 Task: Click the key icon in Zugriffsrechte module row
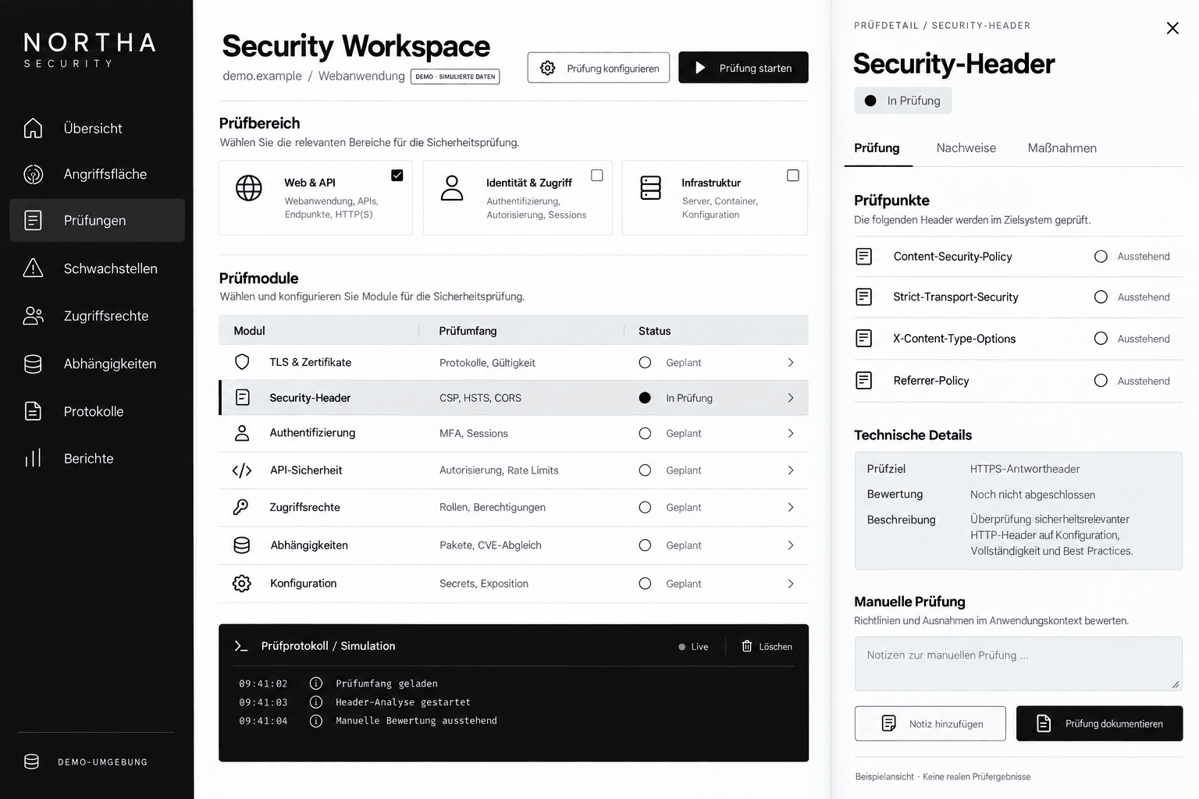point(241,507)
